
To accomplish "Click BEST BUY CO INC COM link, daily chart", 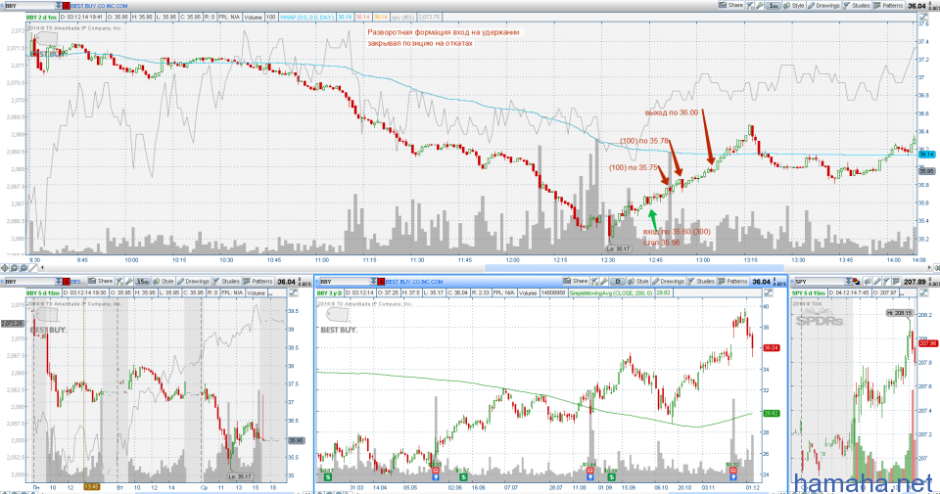I will coord(413,282).
